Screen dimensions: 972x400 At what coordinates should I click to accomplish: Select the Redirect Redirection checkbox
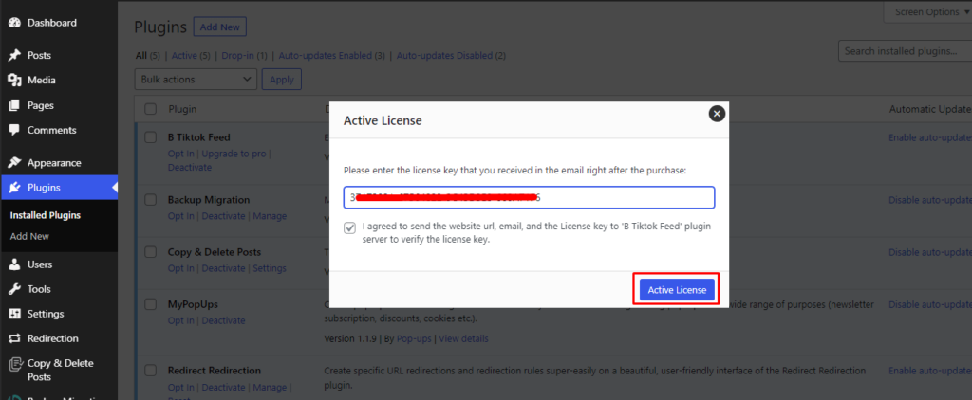point(150,371)
